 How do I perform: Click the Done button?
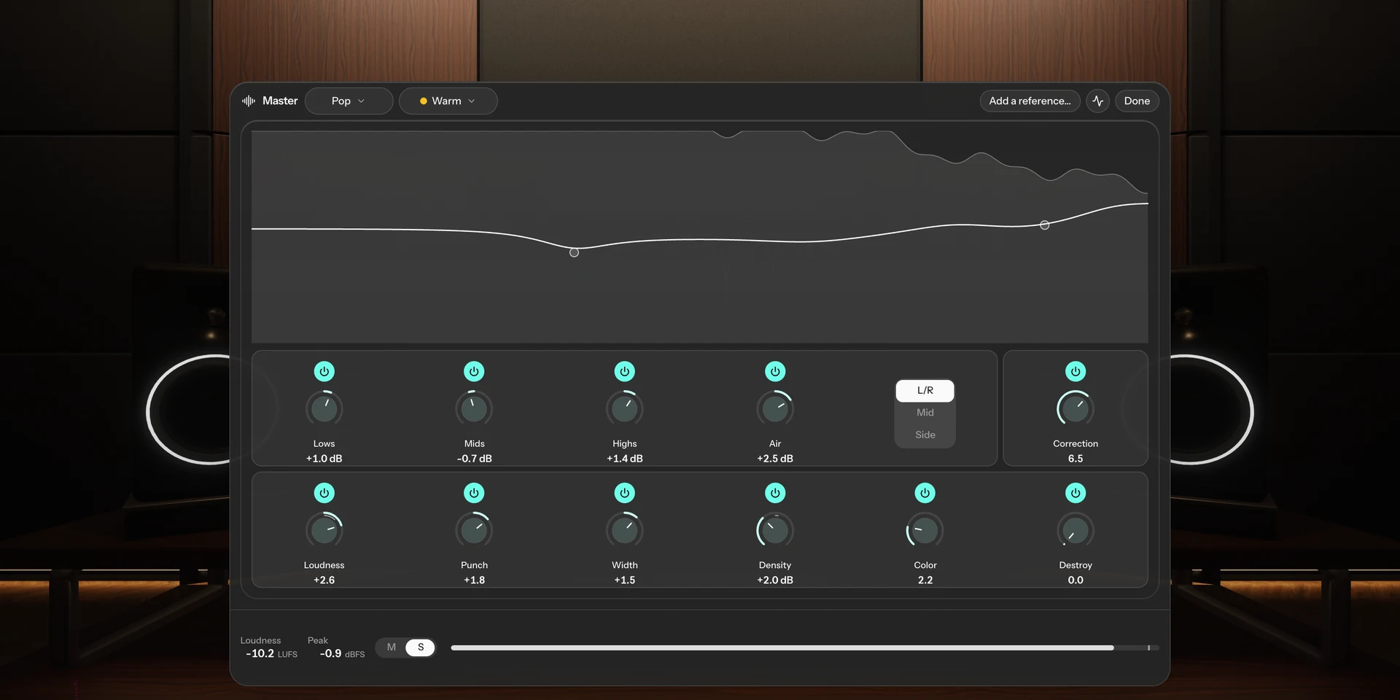click(1137, 101)
